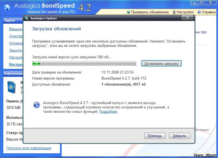Click the Auslogics Update title bar icon
The height and width of the screenshot is (158, 218).
click(26, 18)
